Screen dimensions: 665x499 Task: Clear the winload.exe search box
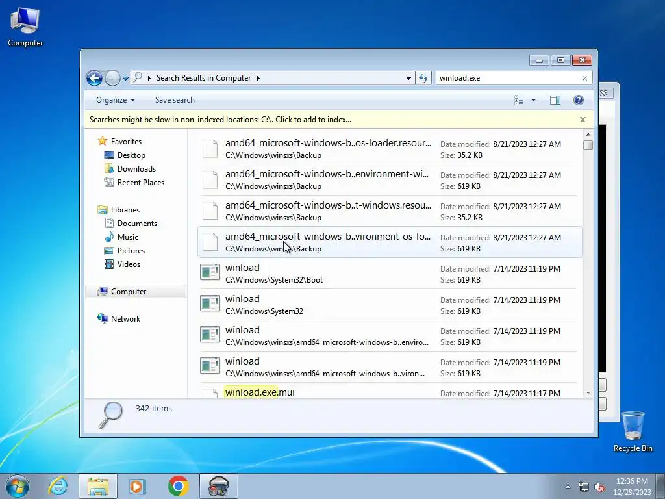click(x=585, y=78)
